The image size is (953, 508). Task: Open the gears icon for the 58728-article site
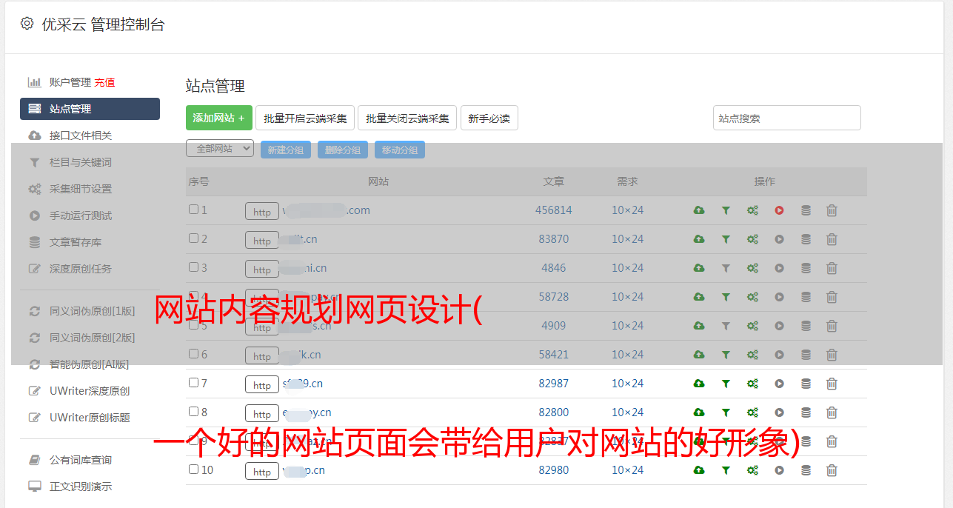point(752,297)
